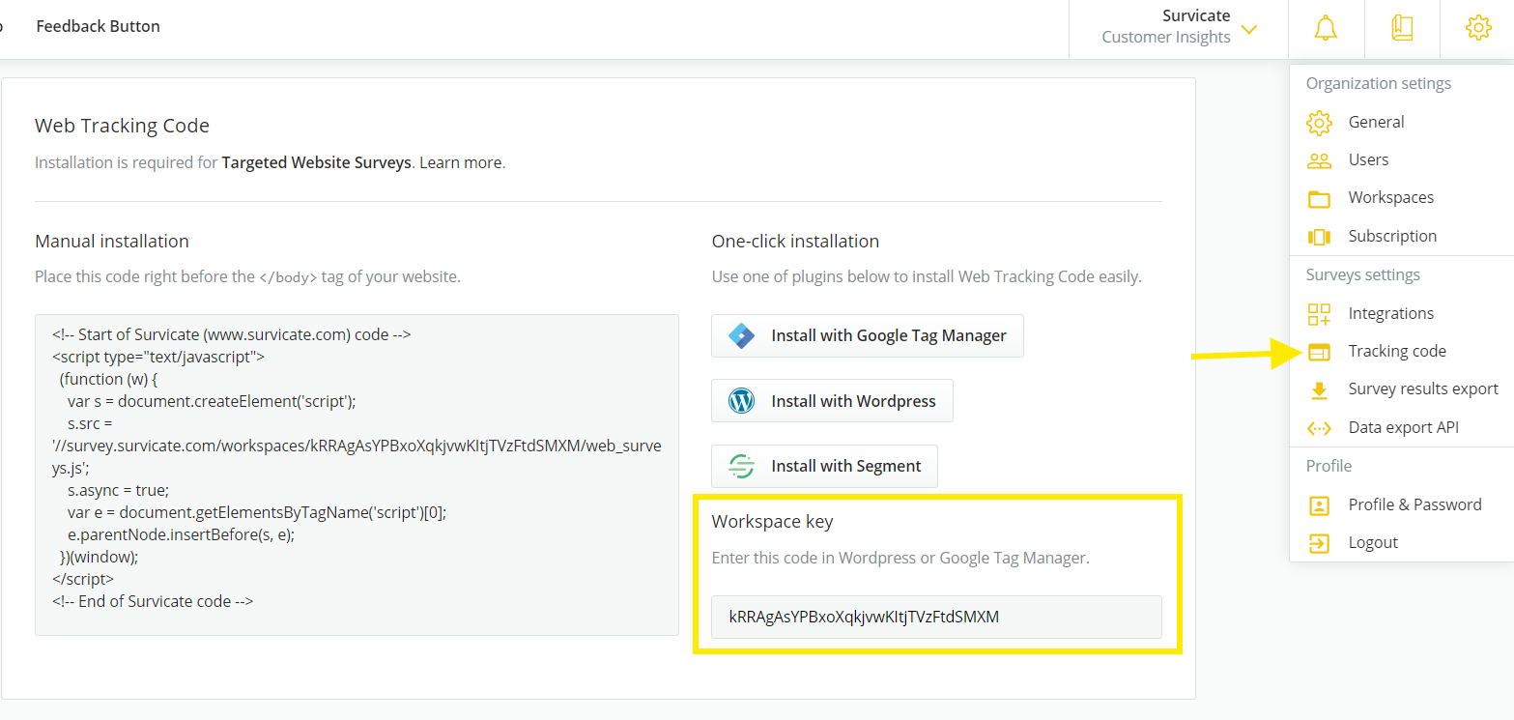The width and height of the screenshot is (1514, 720).
Task: Expand the Survicate workspace dropdown chevron
Action: [1249, 29]
